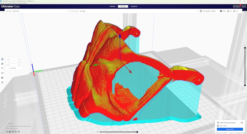Switch to top view icon
Screen dimensions: 247x134
13,132
